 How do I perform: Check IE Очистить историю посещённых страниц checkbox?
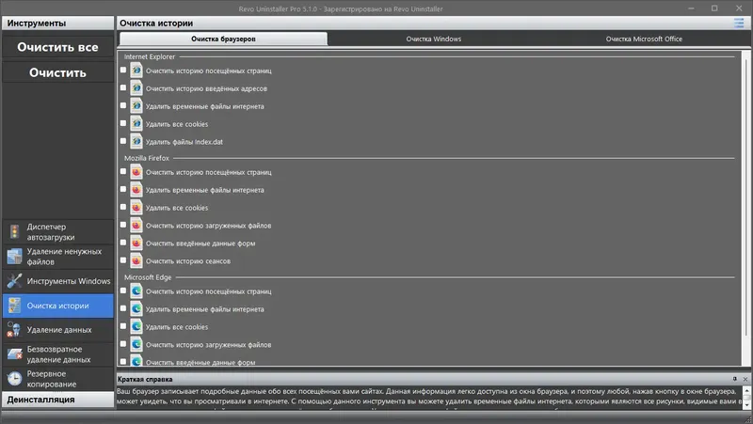coord(123,70)
